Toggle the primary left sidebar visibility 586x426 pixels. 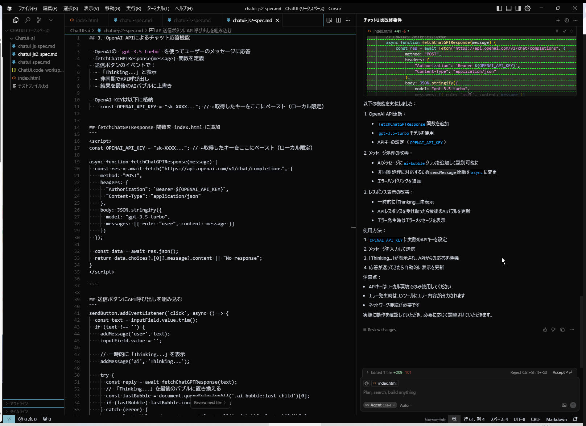tap(499, 8)
